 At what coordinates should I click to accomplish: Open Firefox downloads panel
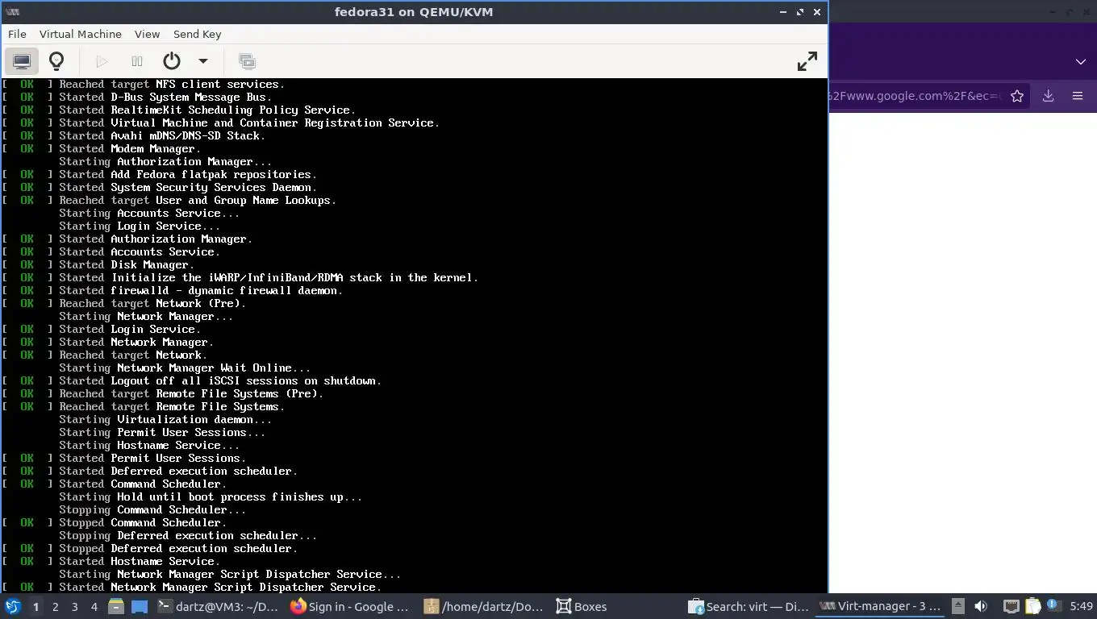tap(1048, 96)
